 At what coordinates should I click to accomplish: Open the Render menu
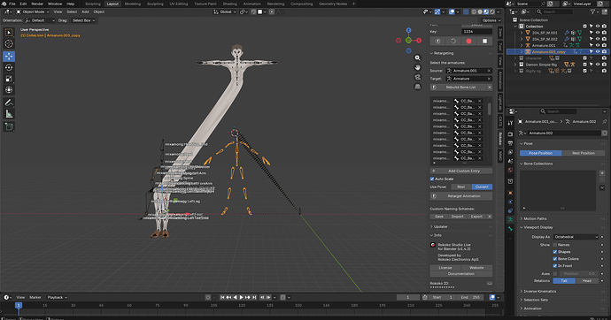(x=37, y=4)
